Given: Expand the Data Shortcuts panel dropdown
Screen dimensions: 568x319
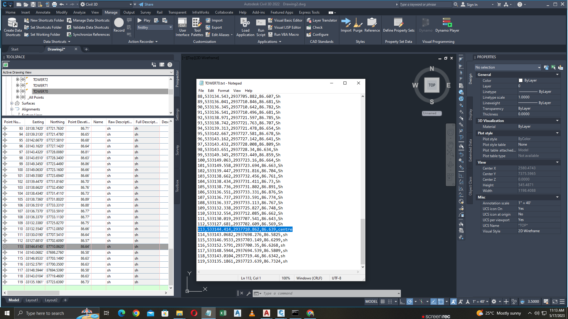Looking at the screenshot, I should coord(57,42).
